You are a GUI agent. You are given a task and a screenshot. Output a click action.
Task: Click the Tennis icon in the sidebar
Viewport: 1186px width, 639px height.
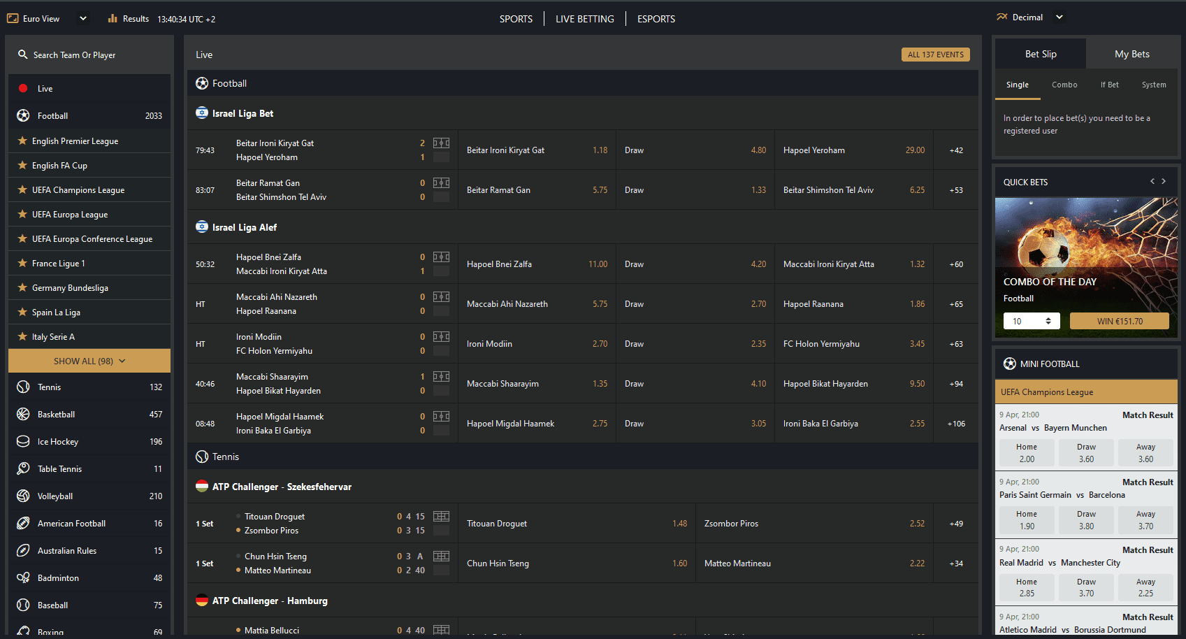click(23, 387)
